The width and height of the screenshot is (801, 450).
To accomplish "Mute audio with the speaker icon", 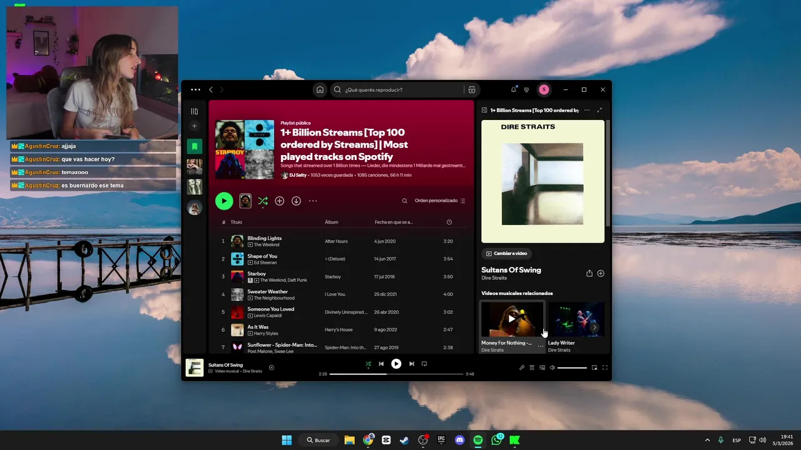I will (553, 367).
